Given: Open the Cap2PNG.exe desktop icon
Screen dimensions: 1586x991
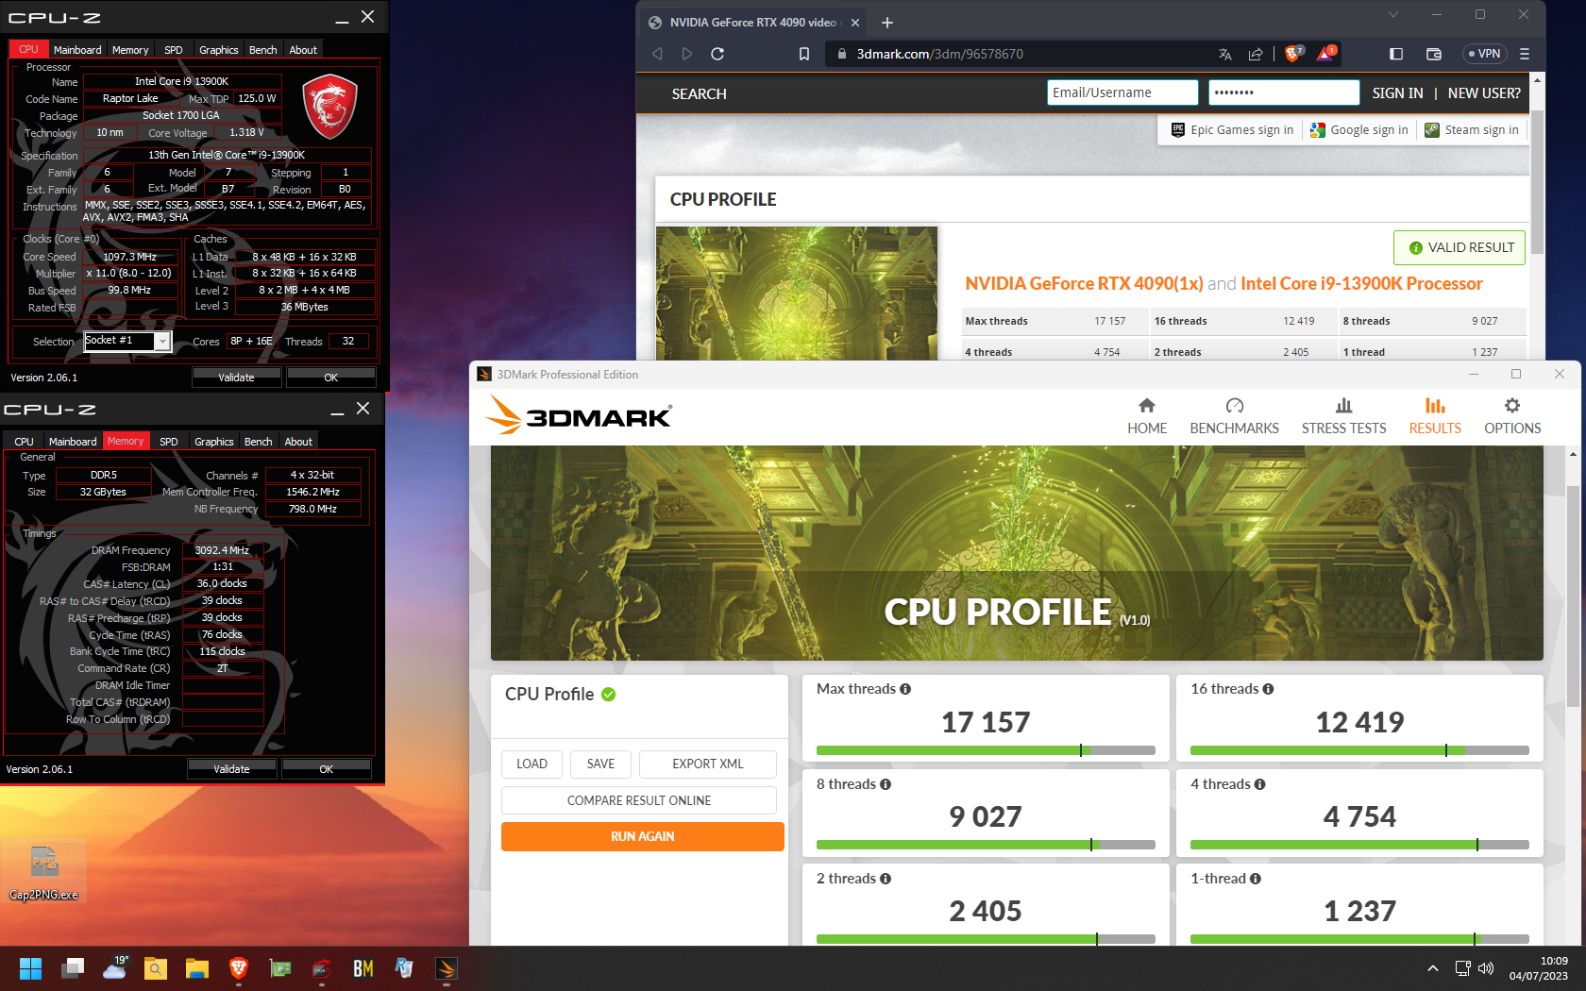Looking at the screenshot, I should pyautogui.click(x=43, y=873).
